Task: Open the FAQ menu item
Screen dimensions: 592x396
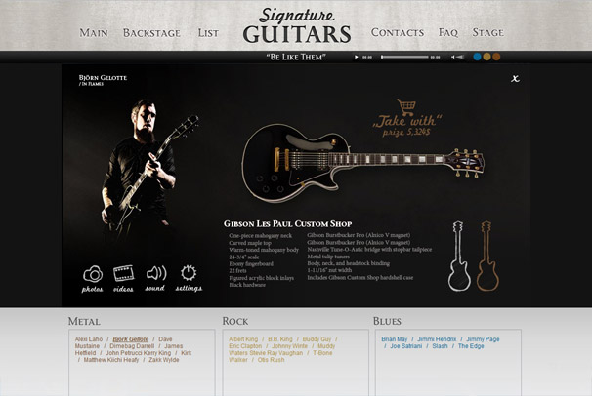Action: pos(448,33)
